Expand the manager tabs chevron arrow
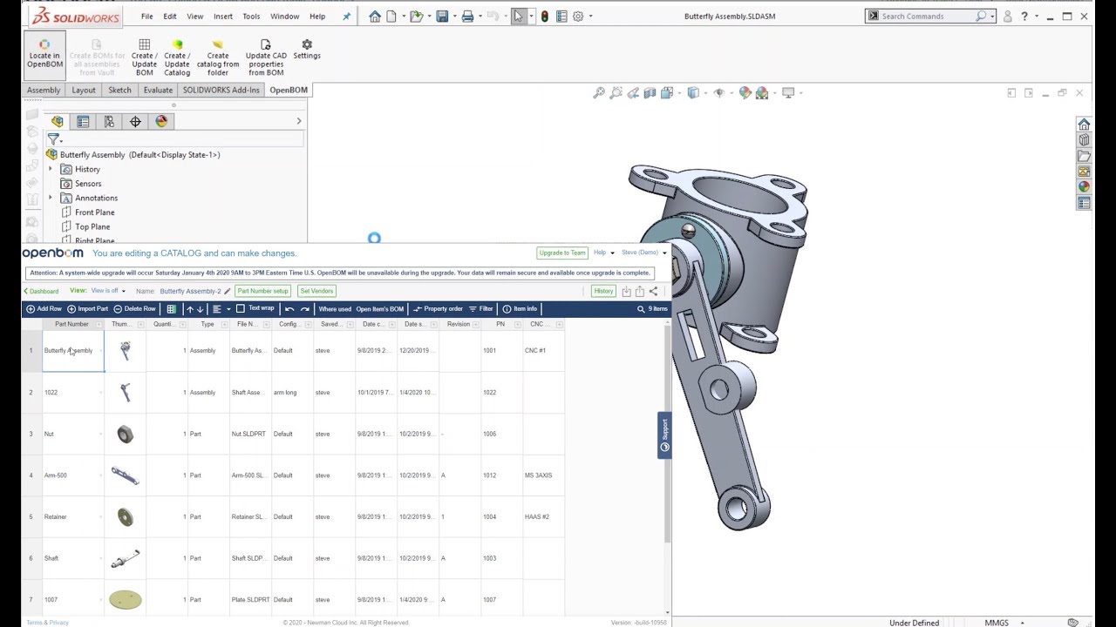Viewport: 1116px width, 627px height. click(298, 122)
